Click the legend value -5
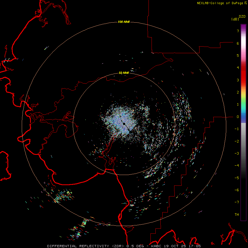248x248 pixels. [237, 178]
